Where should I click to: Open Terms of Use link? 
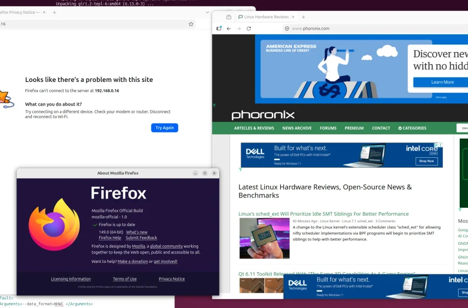pyautogui.click(x=125, y=279)
